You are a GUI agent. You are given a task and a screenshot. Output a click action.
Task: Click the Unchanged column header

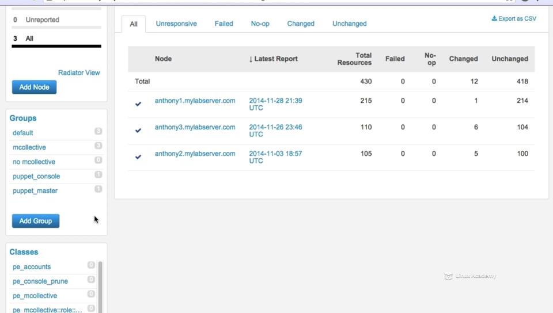[510, 59]
